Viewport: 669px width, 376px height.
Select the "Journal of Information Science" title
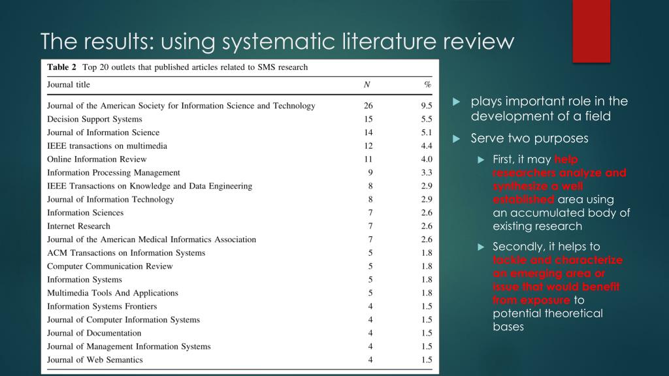tap(103, 133)
